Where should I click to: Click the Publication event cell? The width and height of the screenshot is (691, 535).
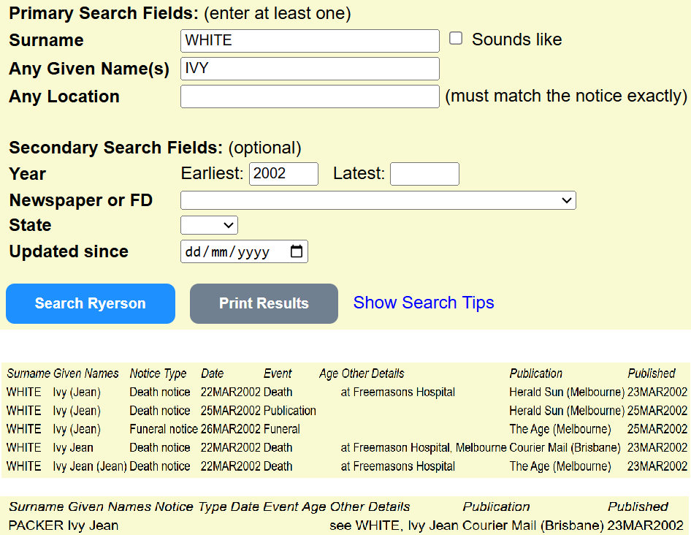point(289,411)
